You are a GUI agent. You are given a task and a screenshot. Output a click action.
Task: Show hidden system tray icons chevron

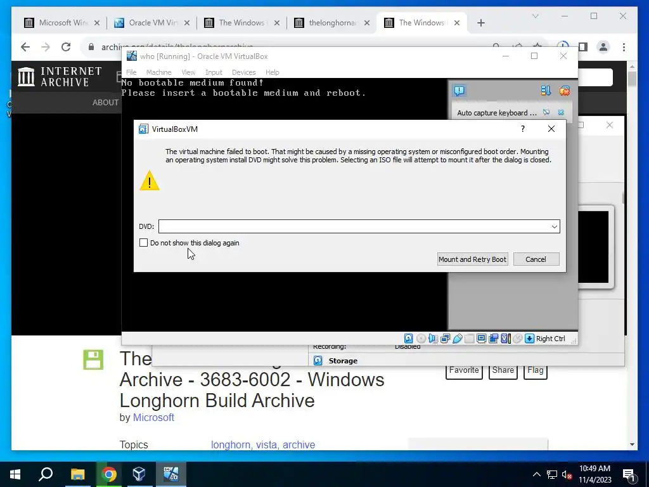pos(536,474)
